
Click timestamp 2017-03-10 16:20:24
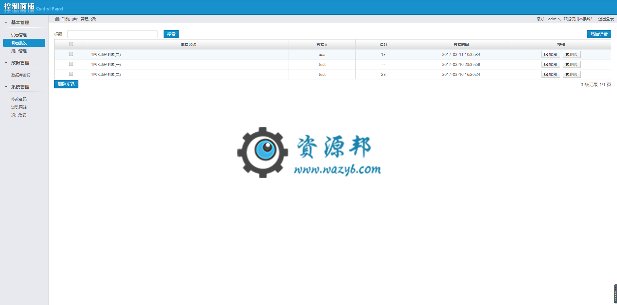coord(461,75)
